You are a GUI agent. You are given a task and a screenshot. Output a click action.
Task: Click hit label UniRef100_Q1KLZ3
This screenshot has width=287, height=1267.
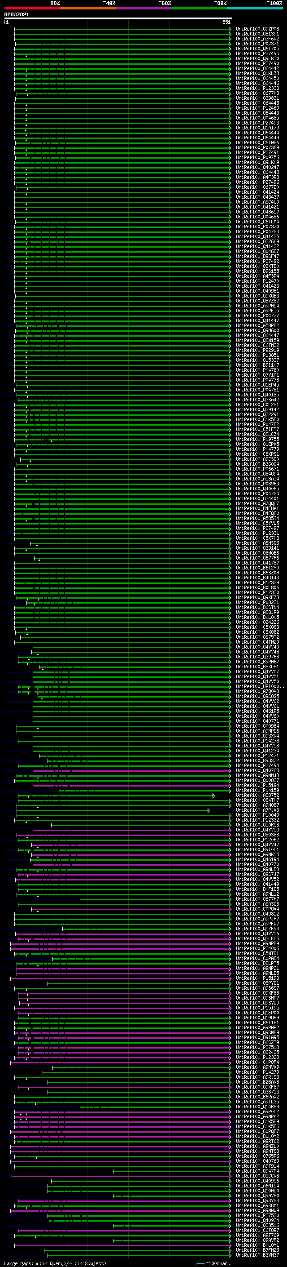257,73
